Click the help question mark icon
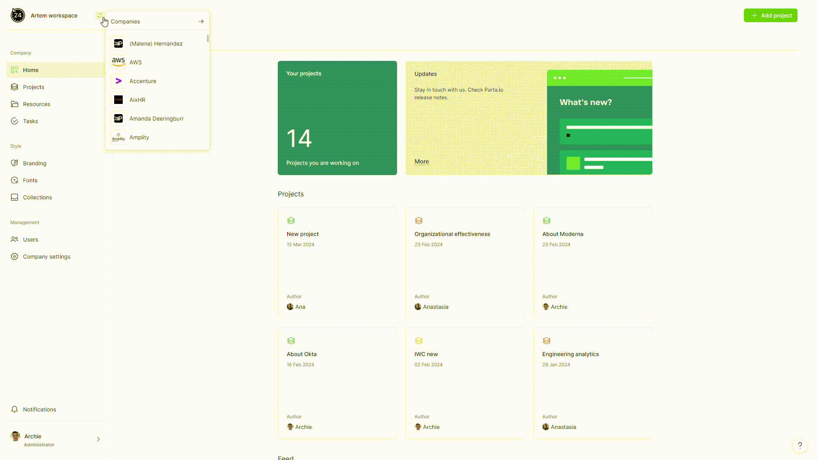This screenshot has width=818, height=460. [800, 445]
